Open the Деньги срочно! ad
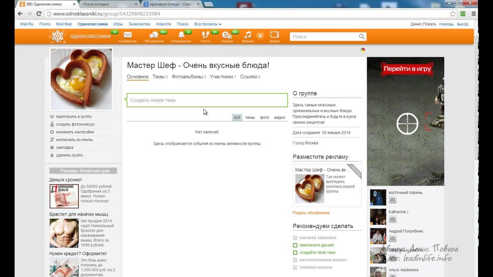 (x=65, y=180)
